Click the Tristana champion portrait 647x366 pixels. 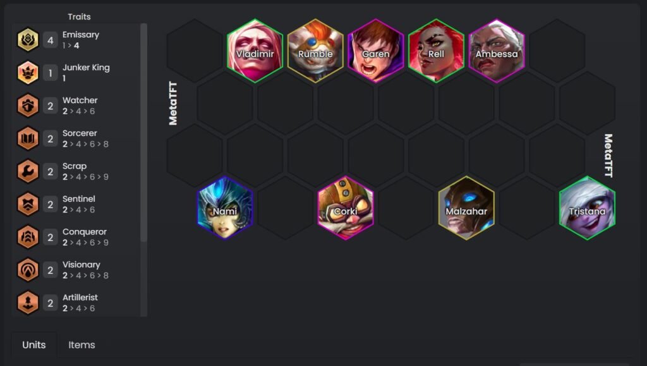click(587, 208)
